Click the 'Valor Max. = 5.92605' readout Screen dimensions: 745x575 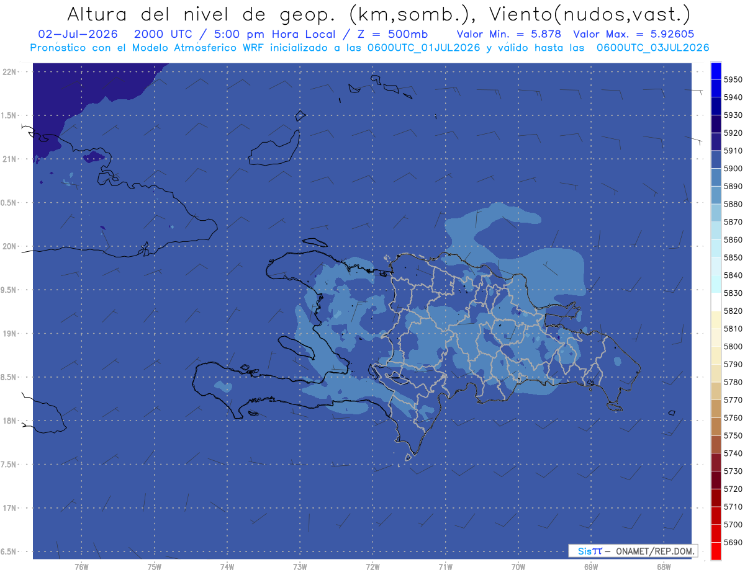coord(634,34)
